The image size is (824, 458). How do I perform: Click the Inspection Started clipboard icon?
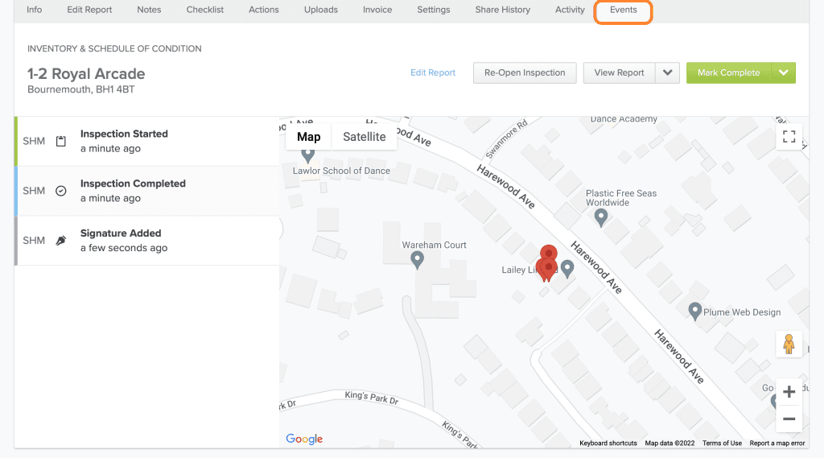pos(61,141)
